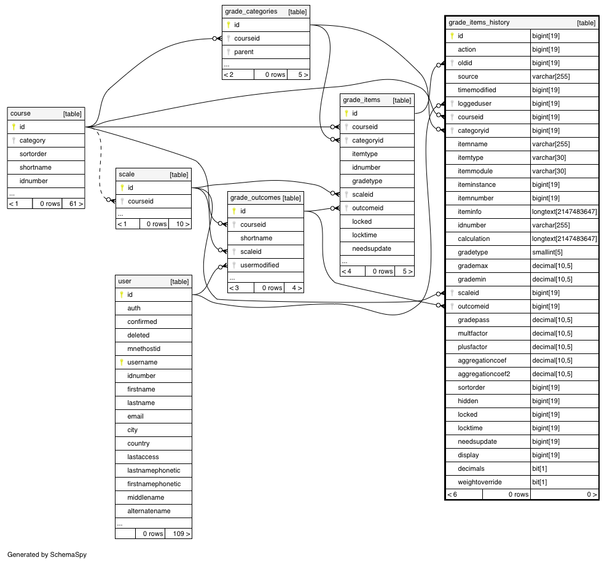Open the grade_outcomes table title
The width and height of the screenshot is (607, 563).
tap(256, 197)
